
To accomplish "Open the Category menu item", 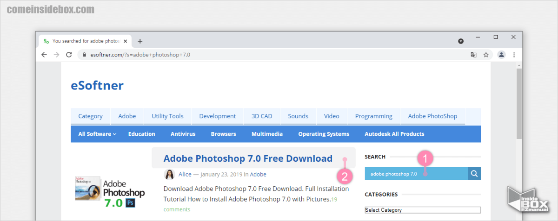I will click(x=90, y=116).
